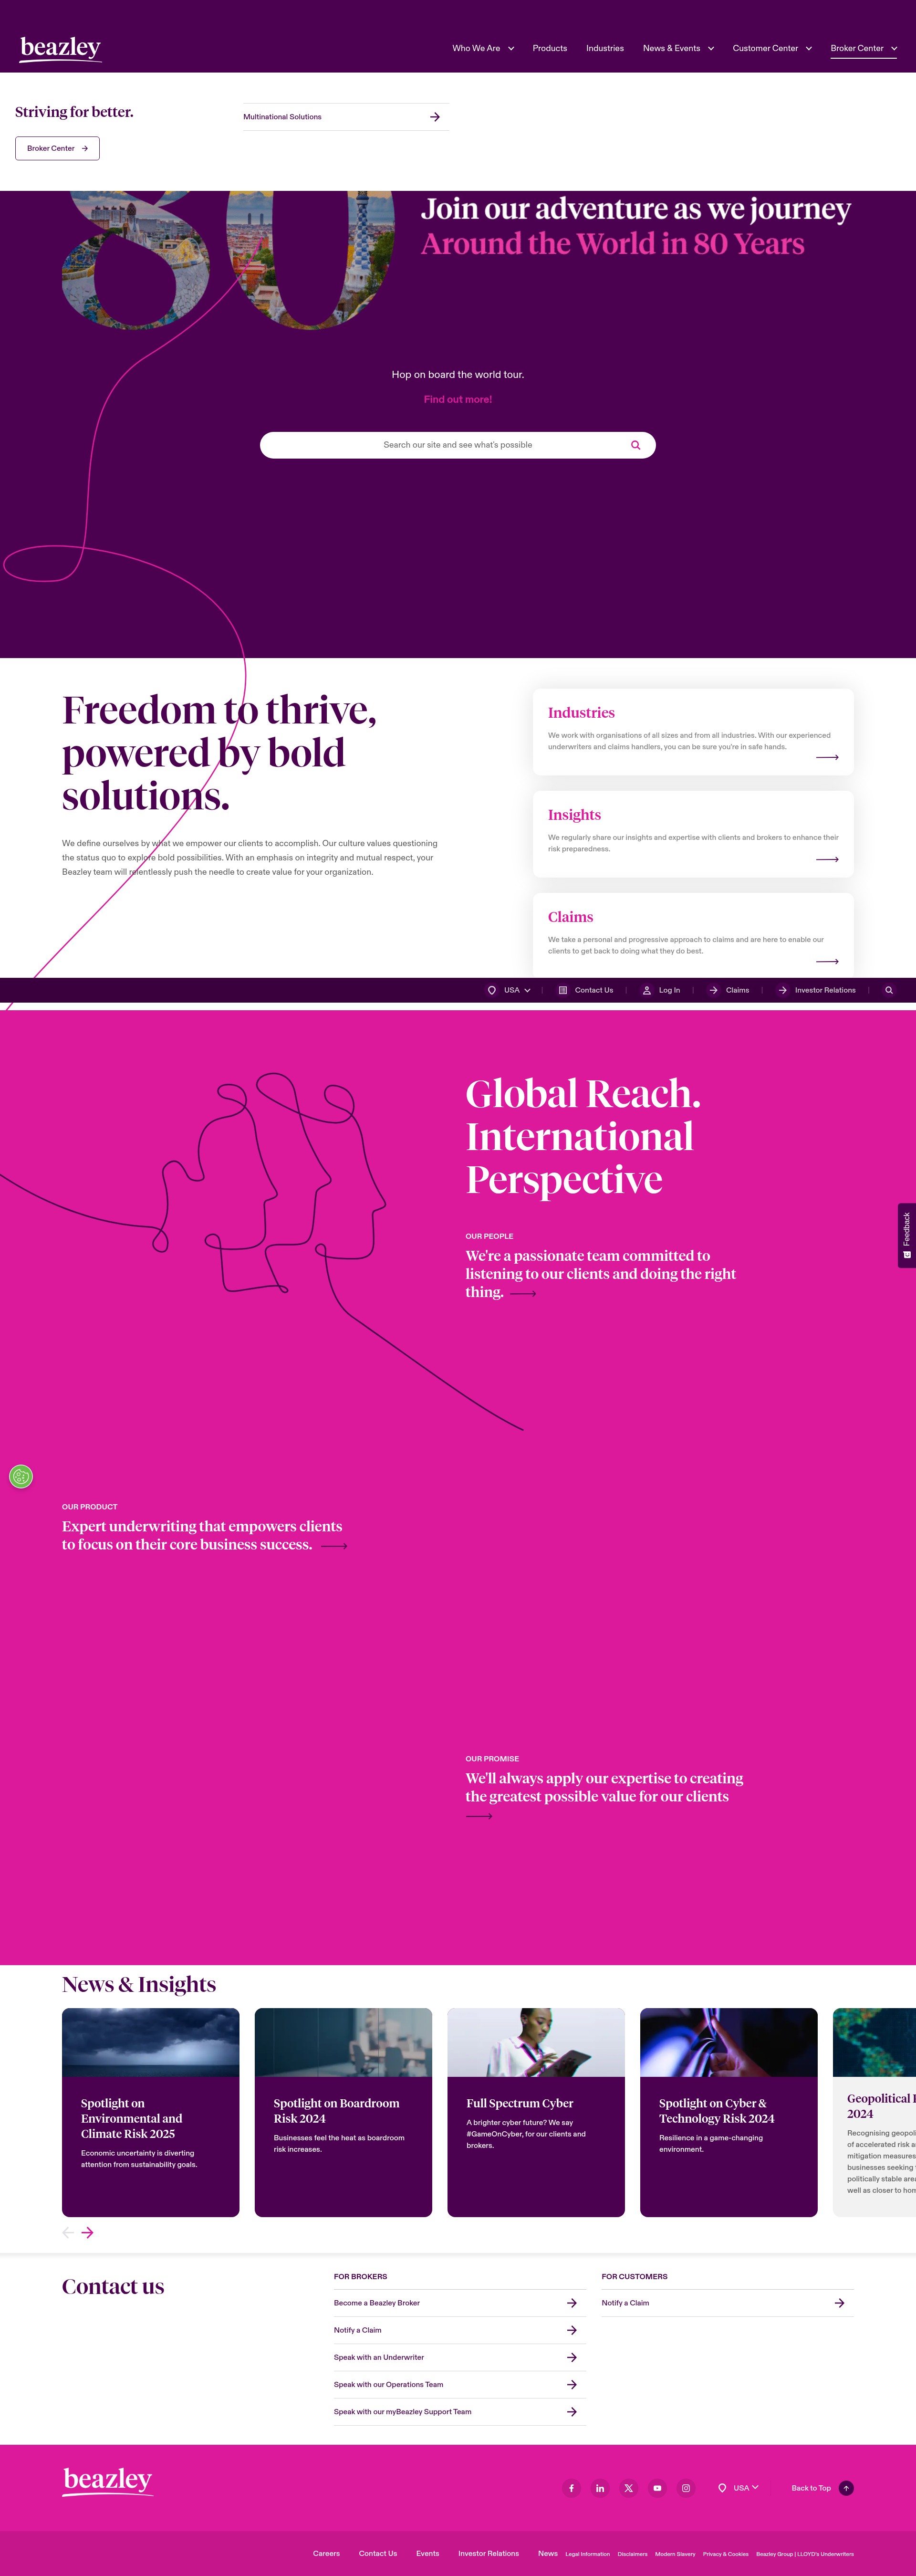
Task: Open the Industries navigation item
Action: 604,48
